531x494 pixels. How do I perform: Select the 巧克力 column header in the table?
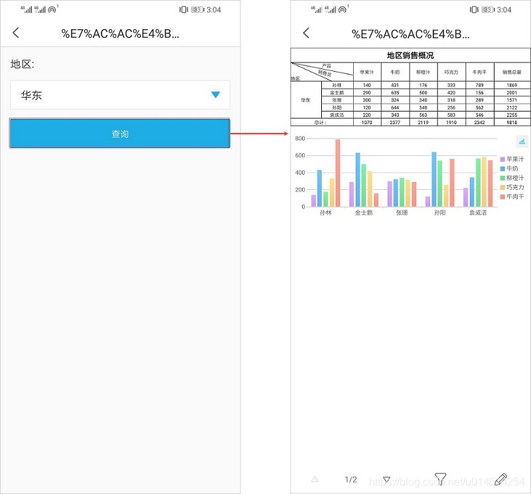(x=451, y=72)
